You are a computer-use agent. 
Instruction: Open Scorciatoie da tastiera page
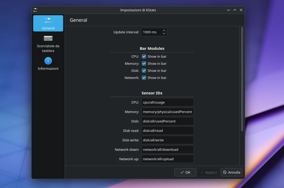[x=48, y=44]
